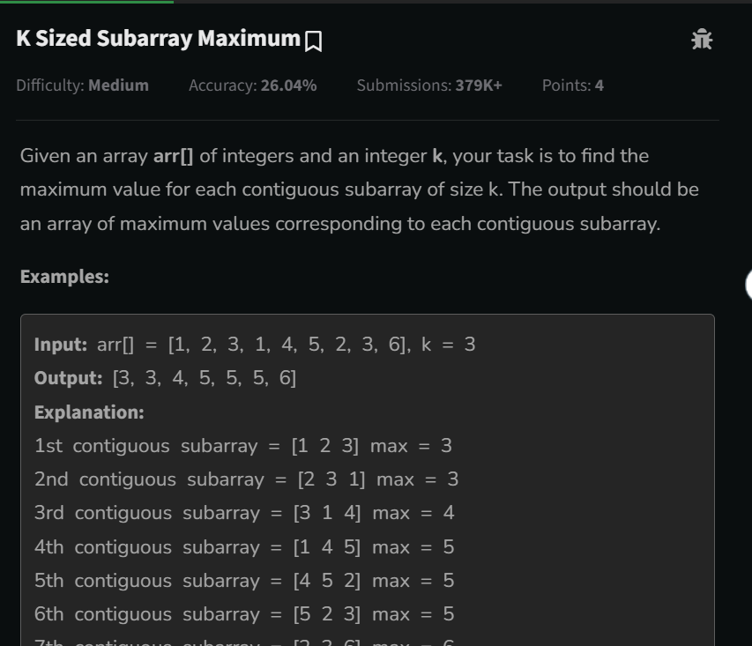This screenshot has height=646, width=752.
Task: Bookmark the K Sized Subarray Maximum problem
Action: point(313,41)
